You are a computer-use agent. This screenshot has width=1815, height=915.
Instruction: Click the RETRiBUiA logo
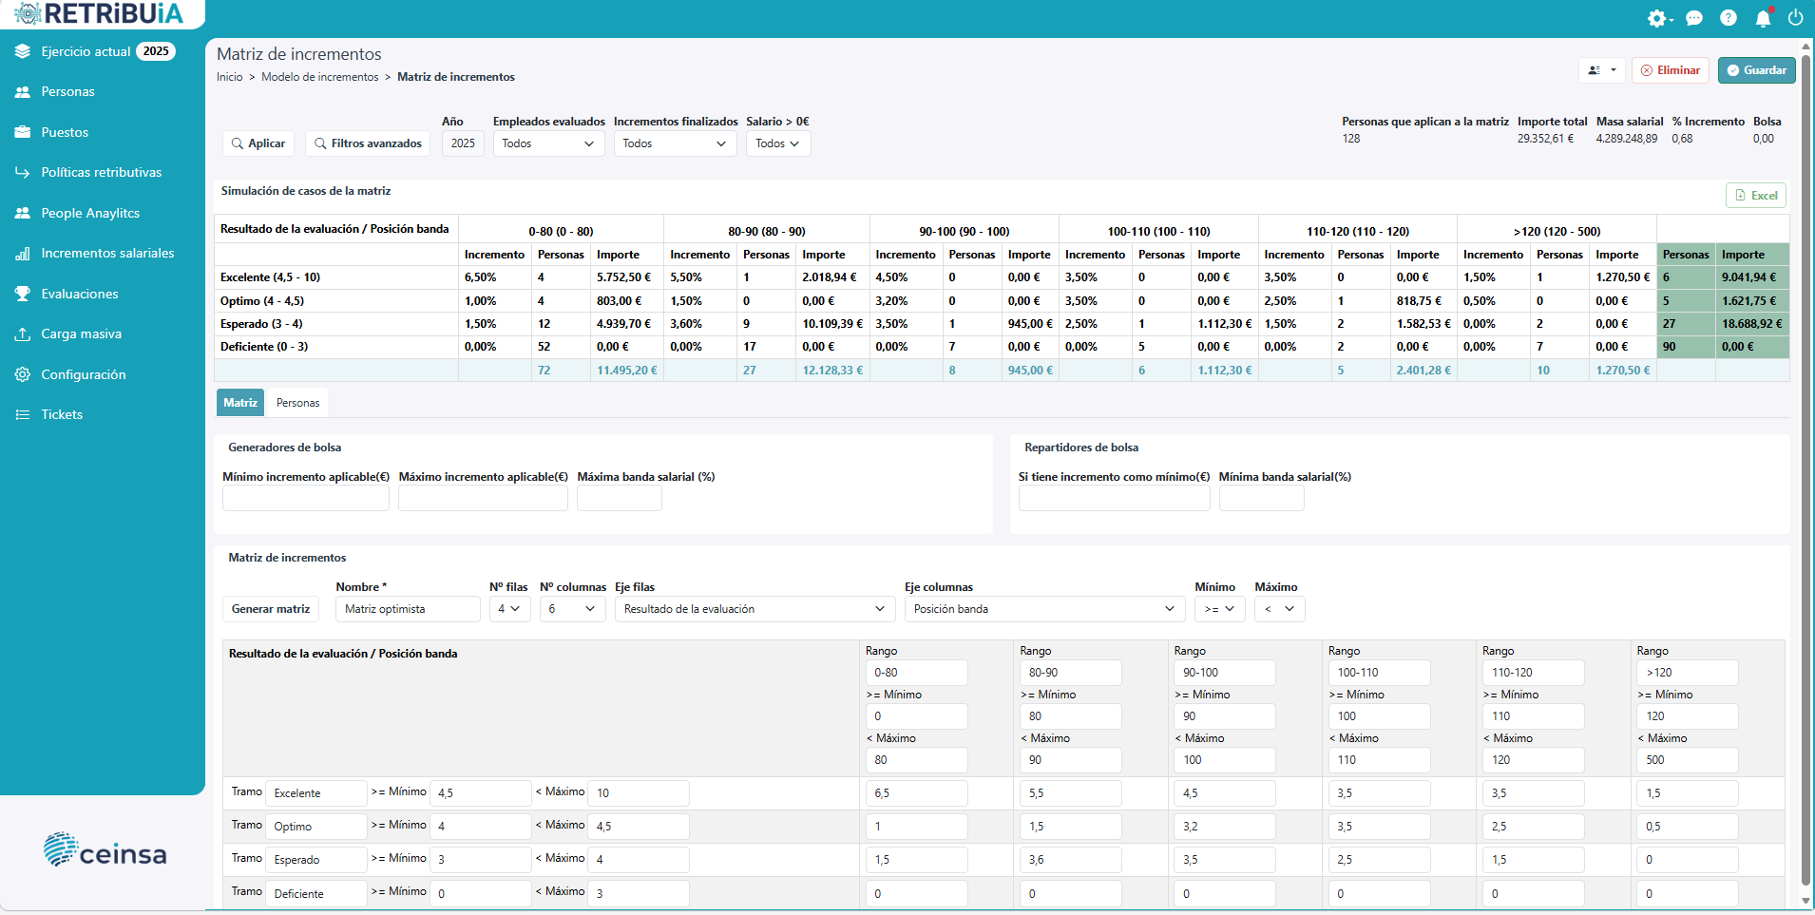99,13
